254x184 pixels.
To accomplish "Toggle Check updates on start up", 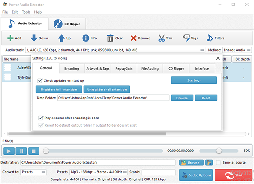I will pyautogui.click(x=40, y=80).
